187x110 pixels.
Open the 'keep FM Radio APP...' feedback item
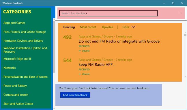[x=97, y=64]
